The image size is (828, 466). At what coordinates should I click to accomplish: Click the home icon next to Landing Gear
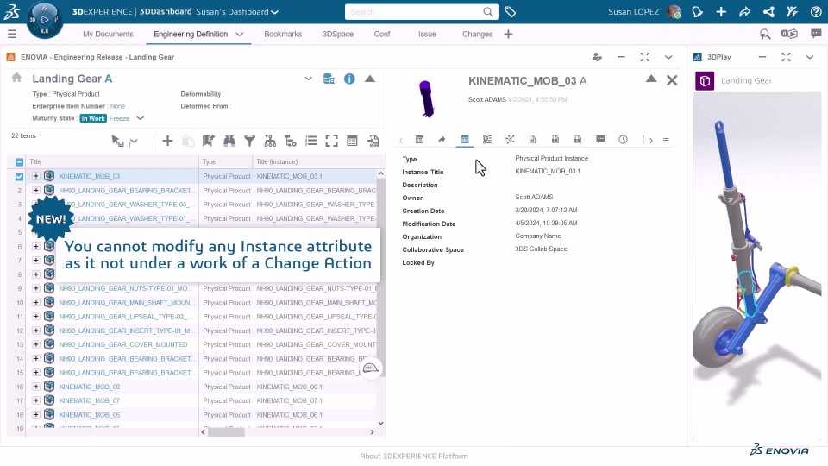[17, 78]
